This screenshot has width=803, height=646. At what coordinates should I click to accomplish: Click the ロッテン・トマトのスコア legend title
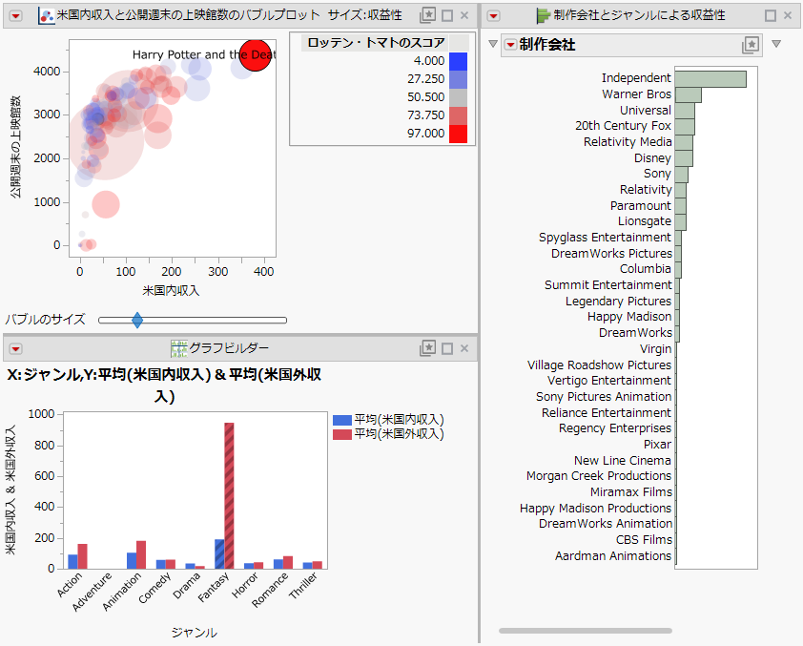click(x=377, y=43)
